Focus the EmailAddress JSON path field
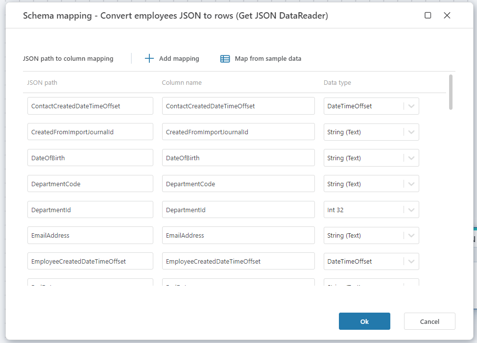This screenshot has height=343, width=477. [90, 236]
